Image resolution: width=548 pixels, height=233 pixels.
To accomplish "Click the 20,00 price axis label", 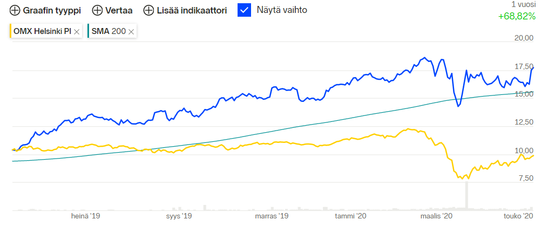I will click(x=523, y=38).
